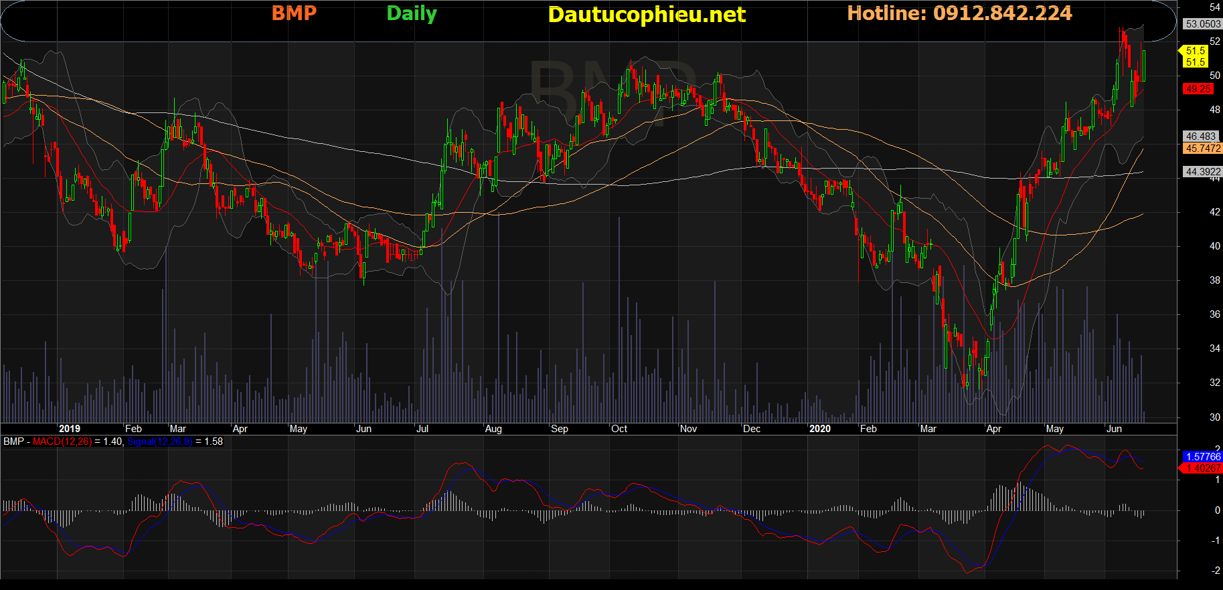This screenshot has height=590, width=1223.
Task: Click the Dec marker on time axis
Action: 752,429
